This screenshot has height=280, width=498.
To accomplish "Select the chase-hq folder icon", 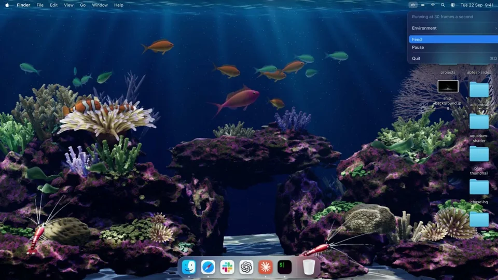I will (x=479, y=187).
